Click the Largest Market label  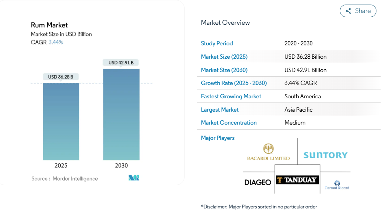pos(220,110)
